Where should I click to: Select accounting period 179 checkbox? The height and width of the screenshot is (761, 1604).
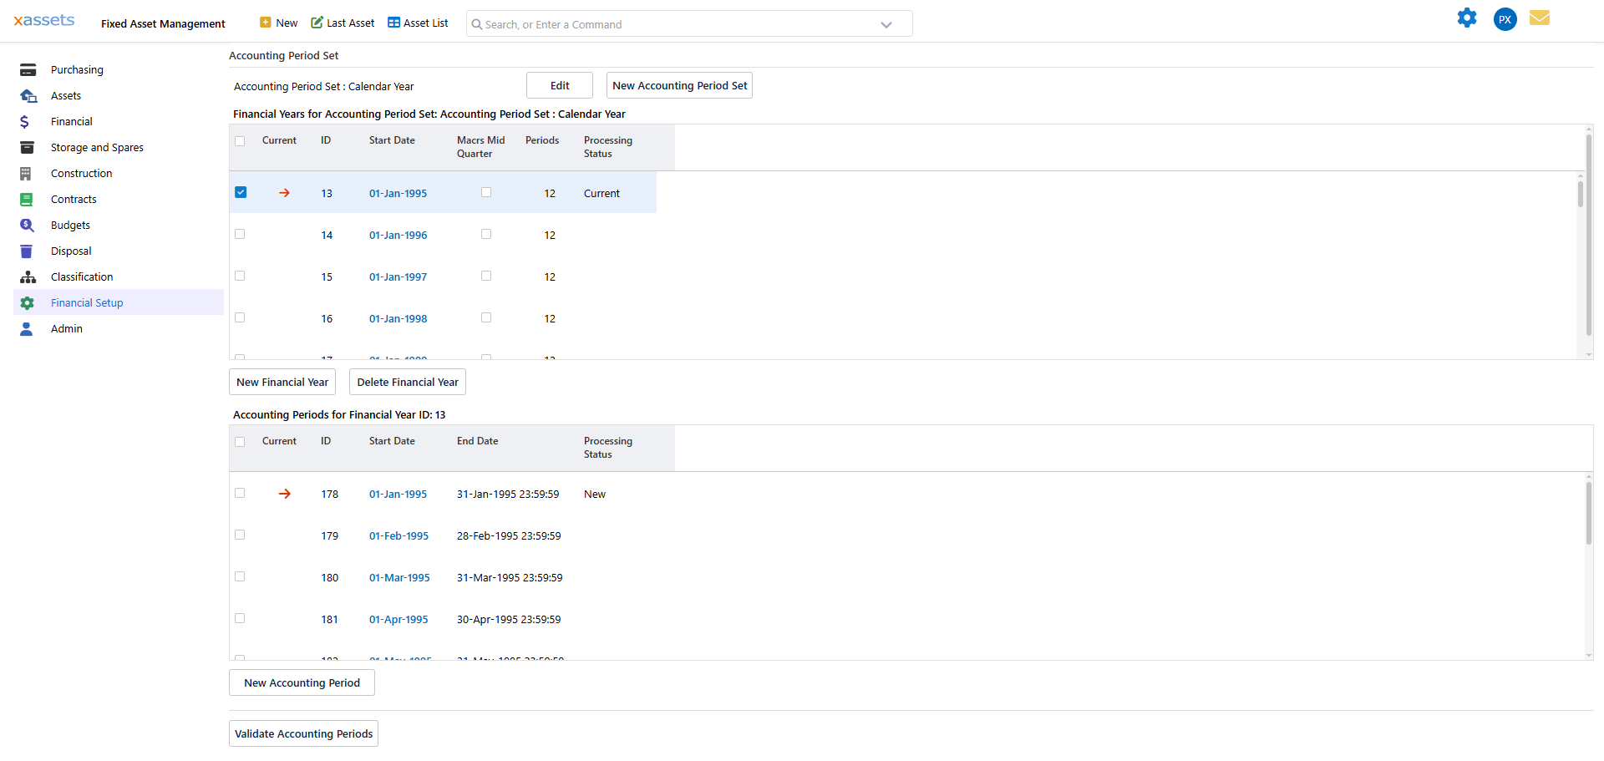point(240,535)
